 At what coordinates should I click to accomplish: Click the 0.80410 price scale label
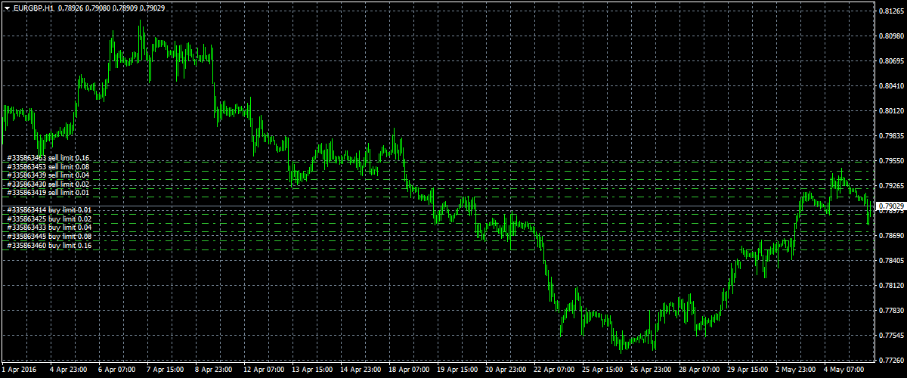pos(892,86)
